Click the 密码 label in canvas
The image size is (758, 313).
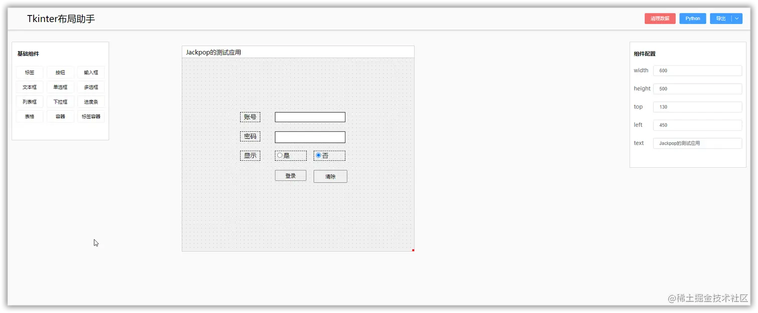[x=250, y=136]
